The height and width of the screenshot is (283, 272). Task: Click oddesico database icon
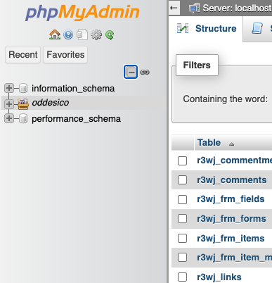pos(23,103)
